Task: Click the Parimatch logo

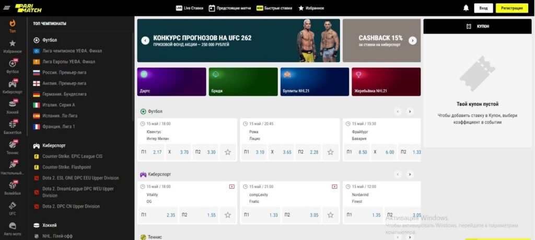Action: (x=28, y=8)
